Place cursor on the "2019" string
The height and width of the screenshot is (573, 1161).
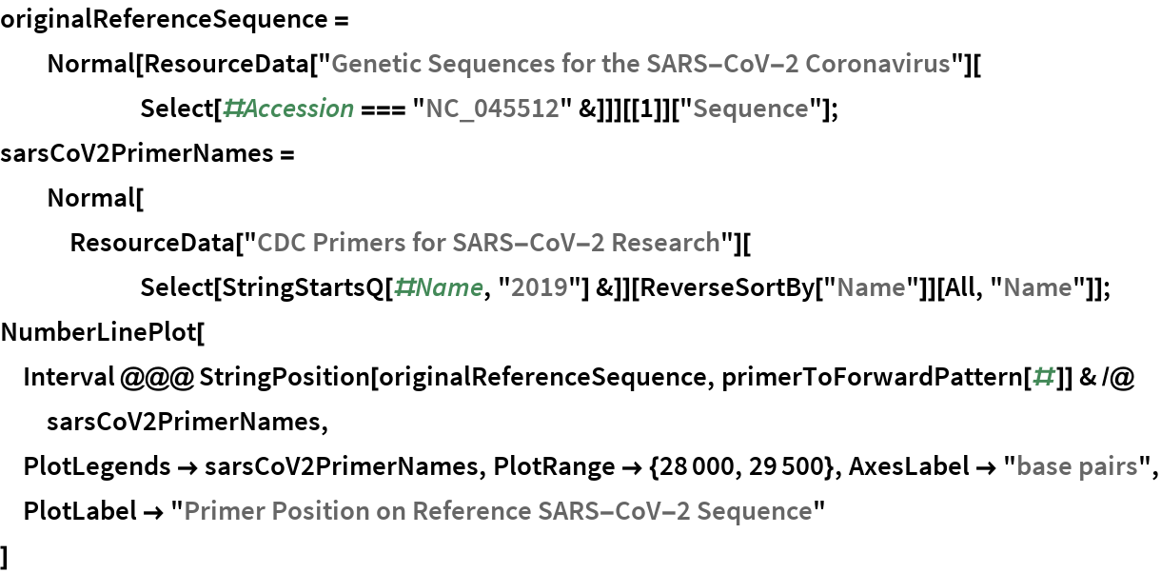531,286
